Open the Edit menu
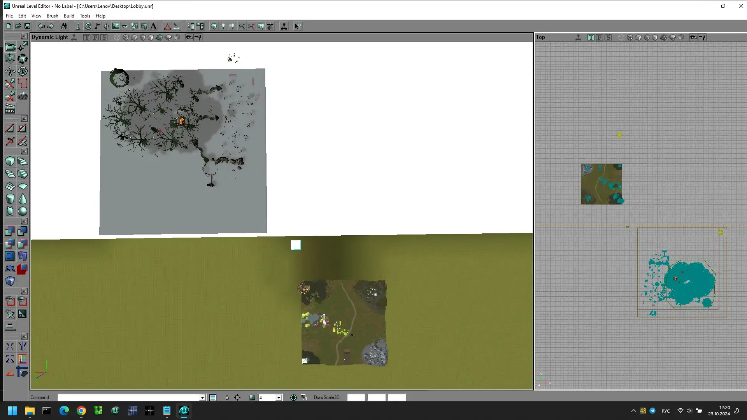 [x=22, y=16]
